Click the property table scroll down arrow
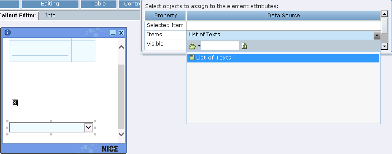The image size is (392, 154). (384, 46)
